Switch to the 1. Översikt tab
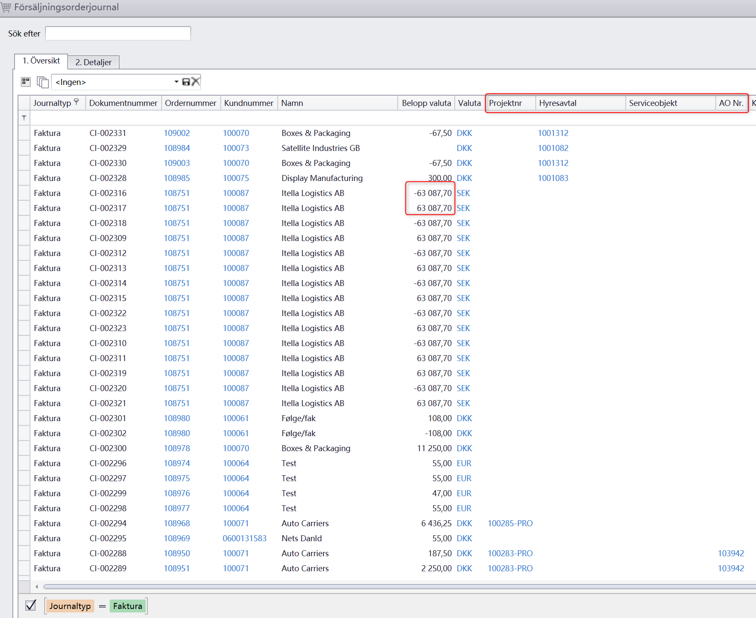The image size is (756, 618). tap(41, 61)
